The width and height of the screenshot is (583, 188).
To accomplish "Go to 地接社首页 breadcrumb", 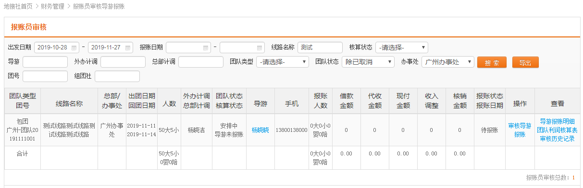I will tap(18, 6).
